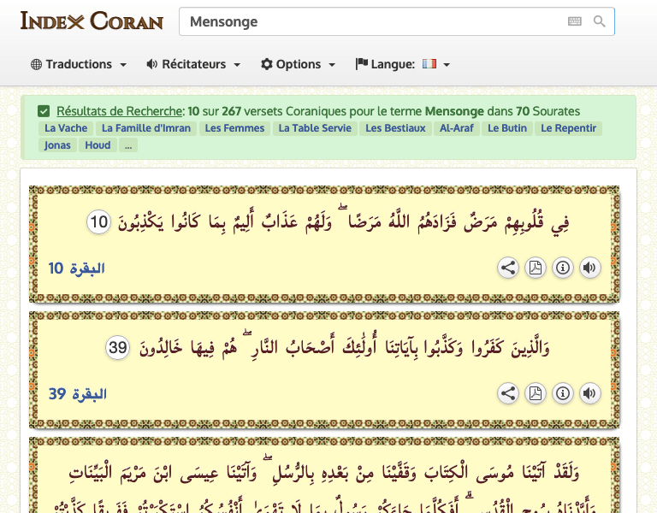This screenshot has height=513, width=657.
Task: Share verse 10 of Al-Baqara
Action: click(508, 268)
